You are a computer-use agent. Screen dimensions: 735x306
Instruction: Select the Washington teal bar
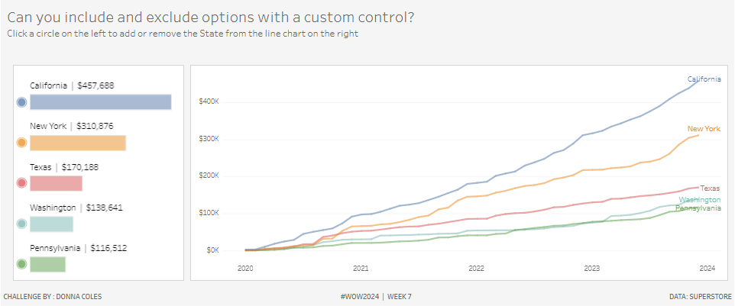[x=51, y=224]
